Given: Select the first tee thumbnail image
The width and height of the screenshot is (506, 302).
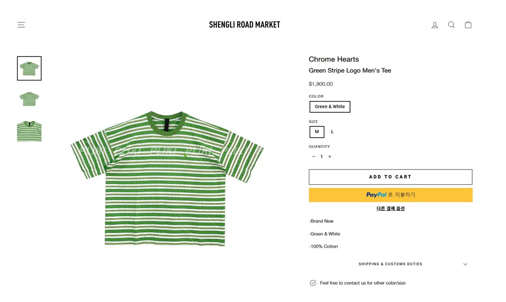Looking at the screenshot, I should [x=29, y=68].
